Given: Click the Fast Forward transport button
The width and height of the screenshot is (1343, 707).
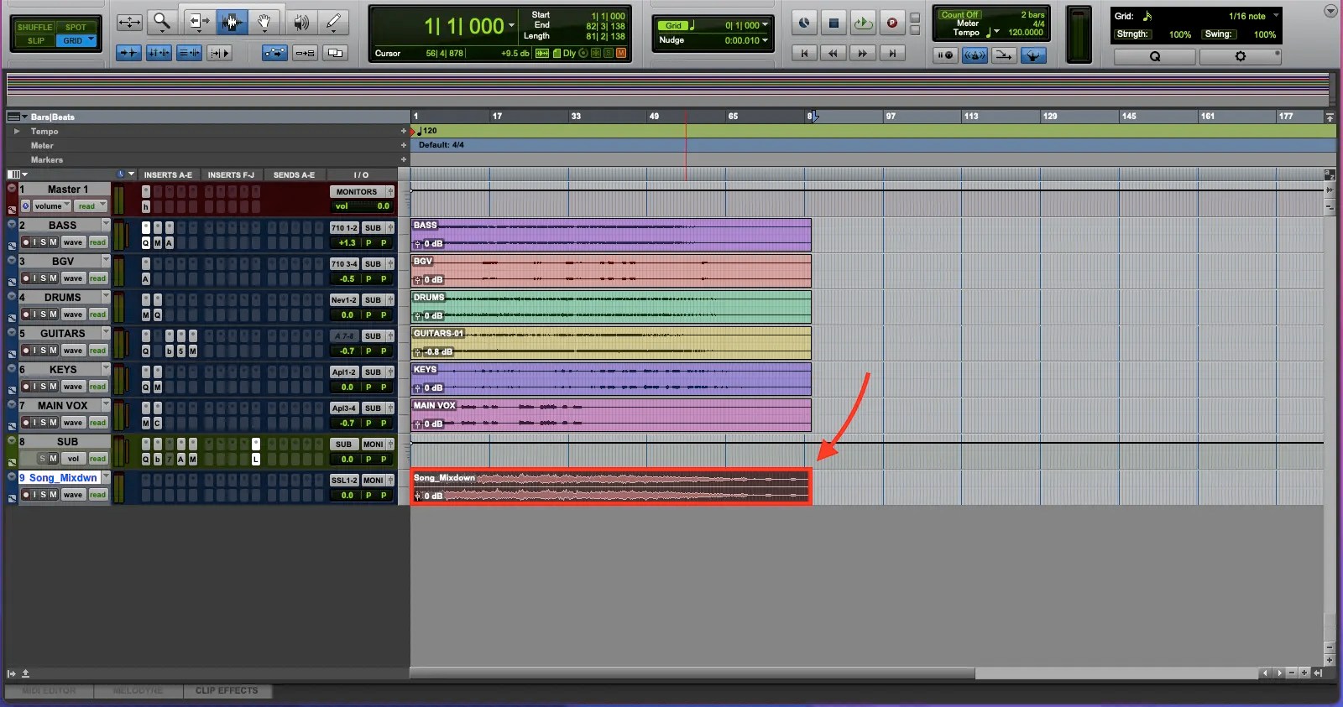Looking at the screenshot, I should coord(863,53).
